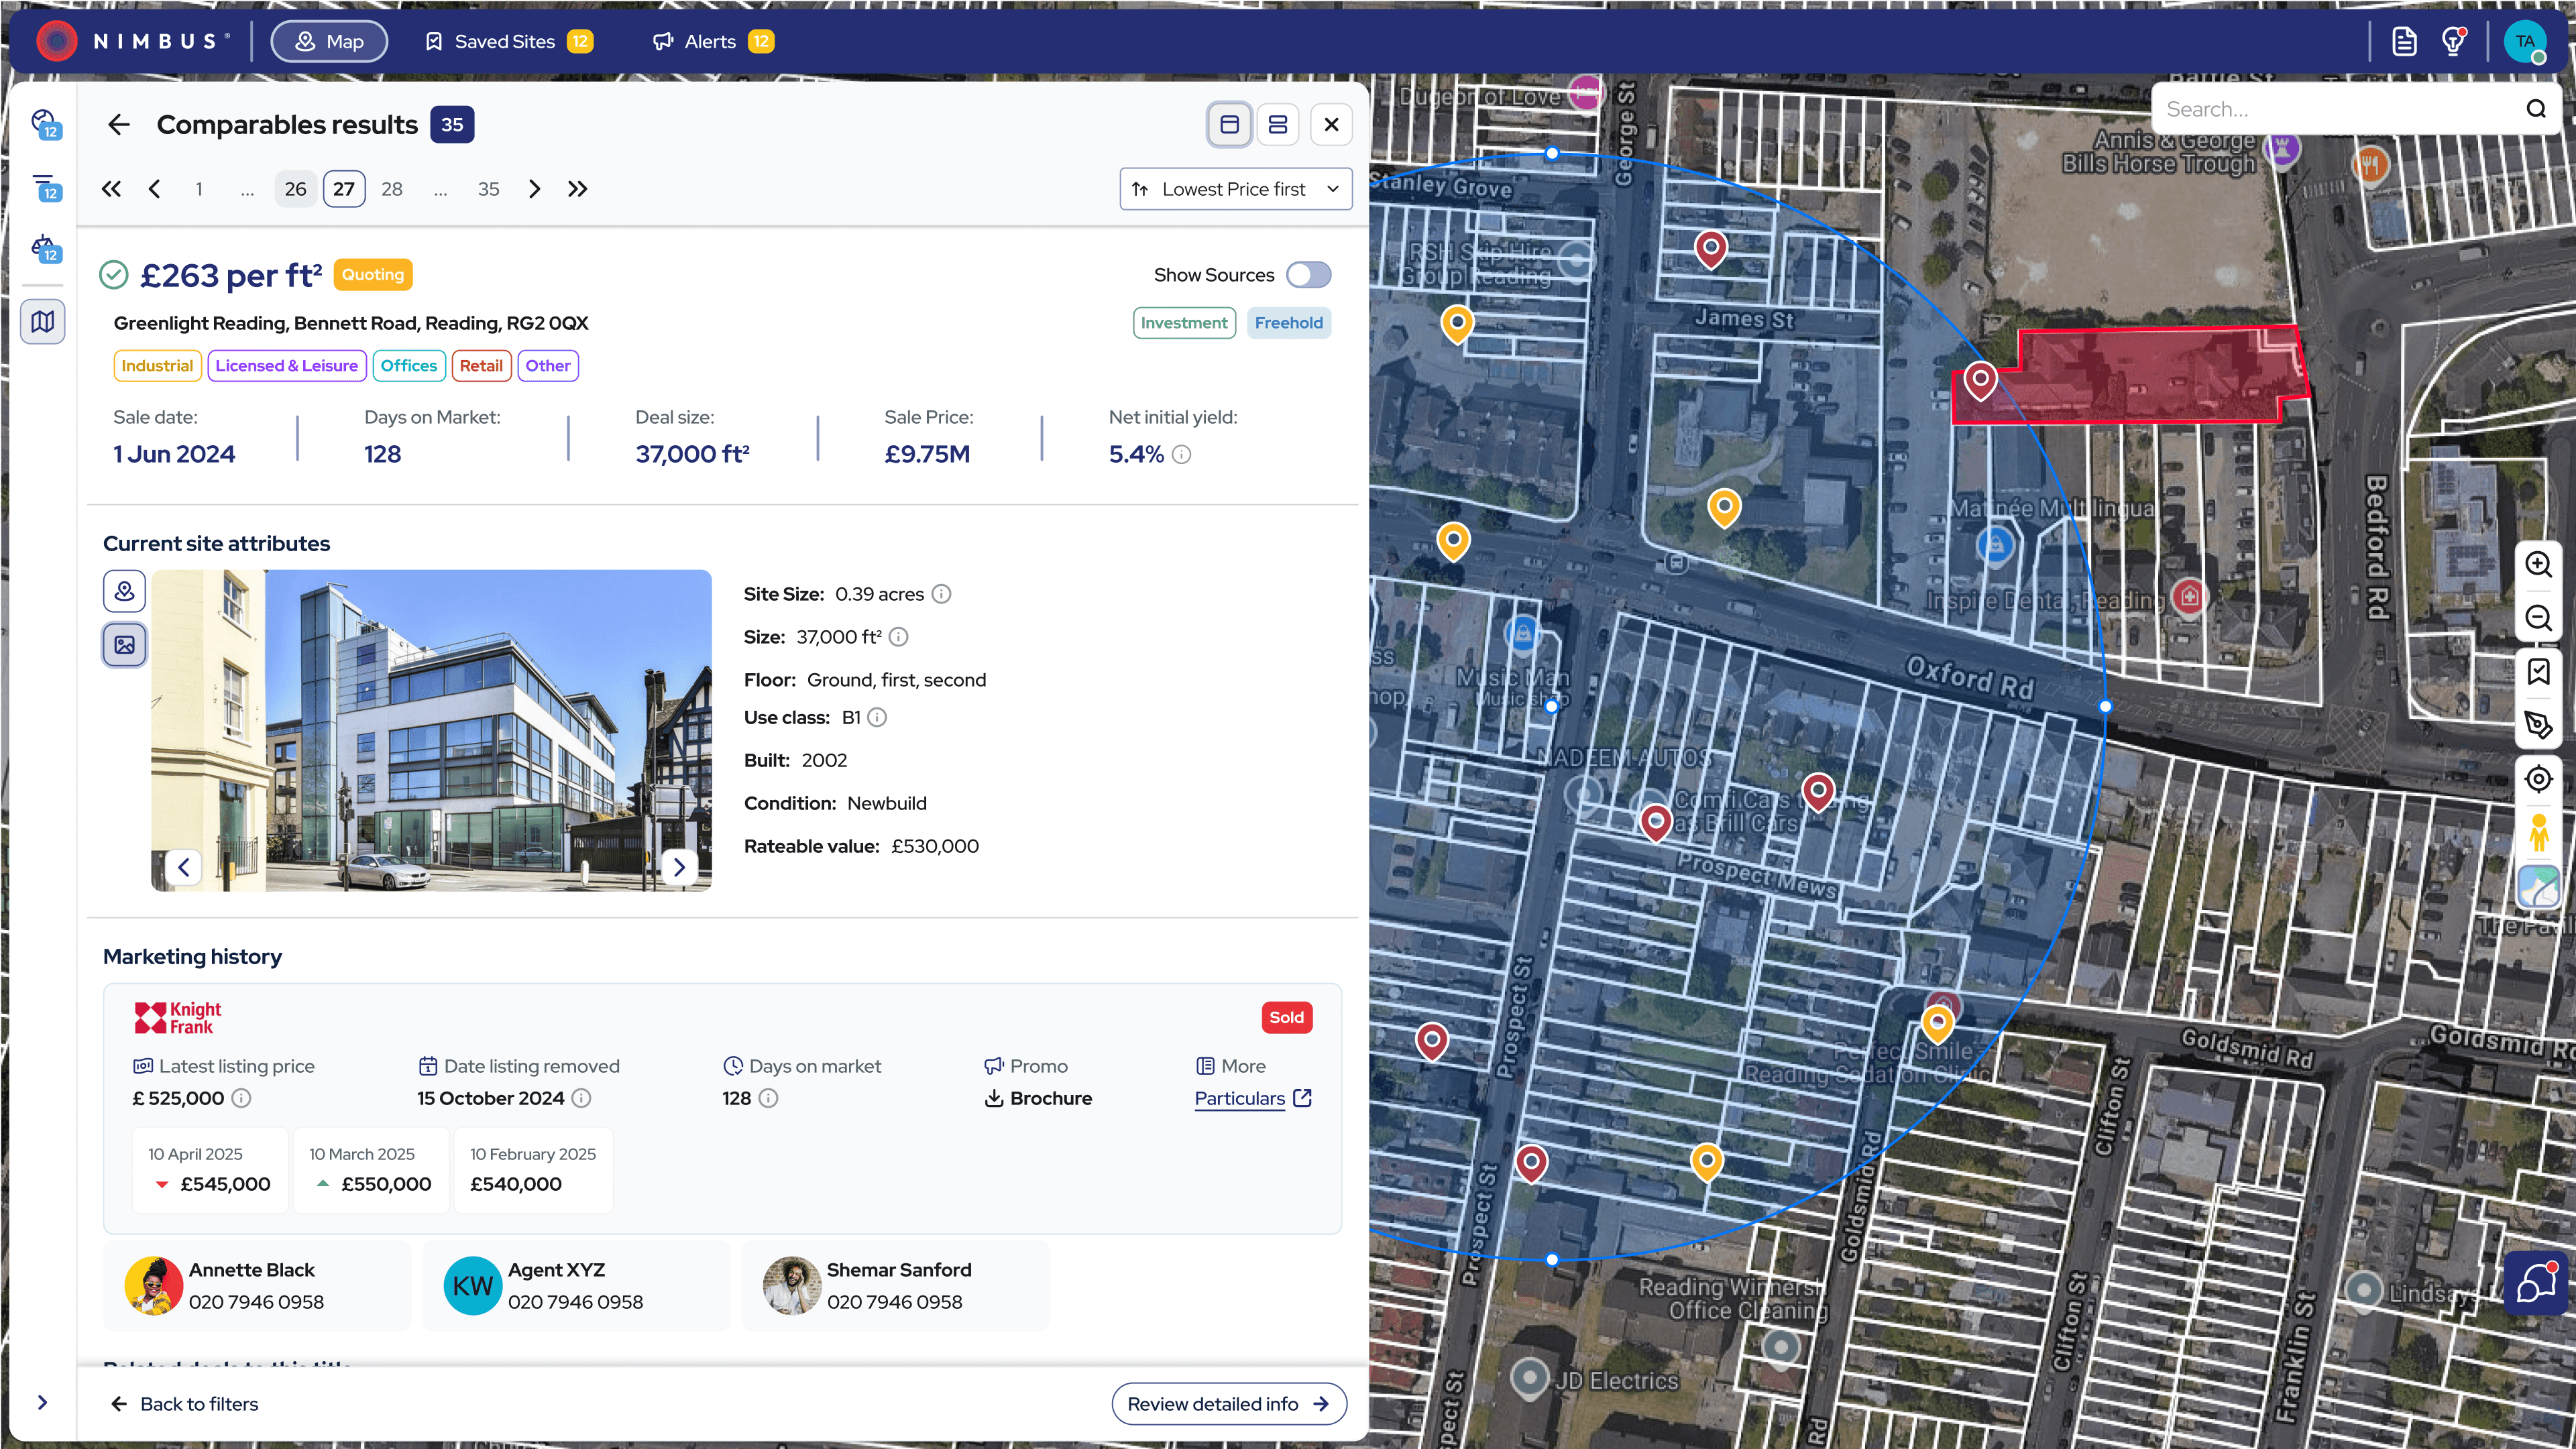The image size is (2576, 1449).
Task: Select the map layers sidebar icon
Action: [x=43, y=322]
